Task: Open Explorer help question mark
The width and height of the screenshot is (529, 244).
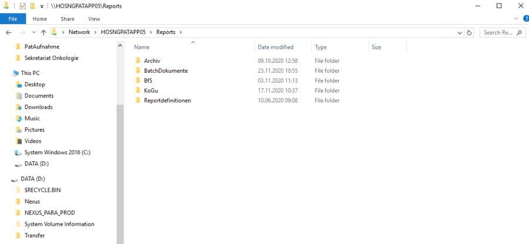Action: [526, 19]
